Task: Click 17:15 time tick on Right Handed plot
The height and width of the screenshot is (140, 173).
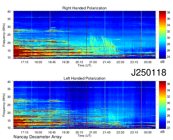Action: [x=24, y=62]
